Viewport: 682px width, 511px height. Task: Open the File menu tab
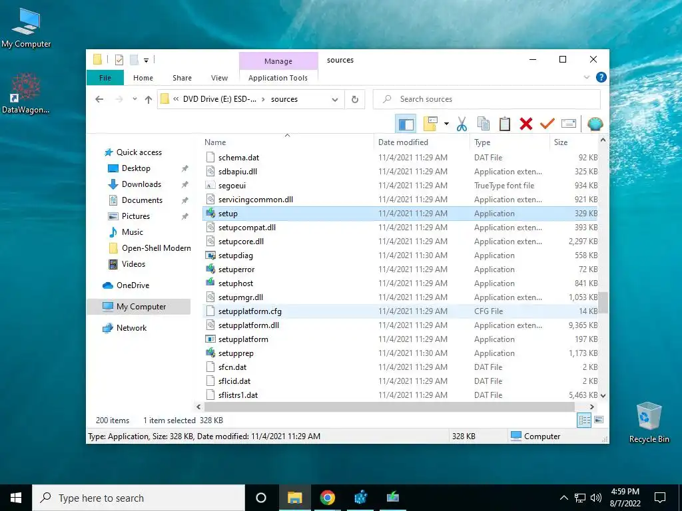tap(105, 78)
